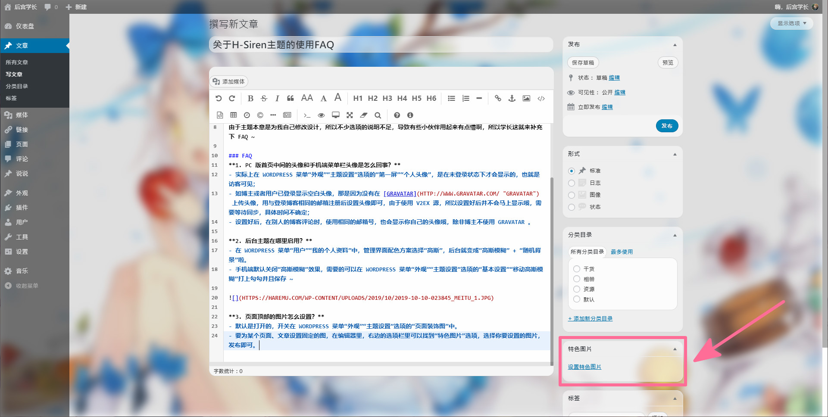Switch to the 最多使用 categories tab

(622, 252)
